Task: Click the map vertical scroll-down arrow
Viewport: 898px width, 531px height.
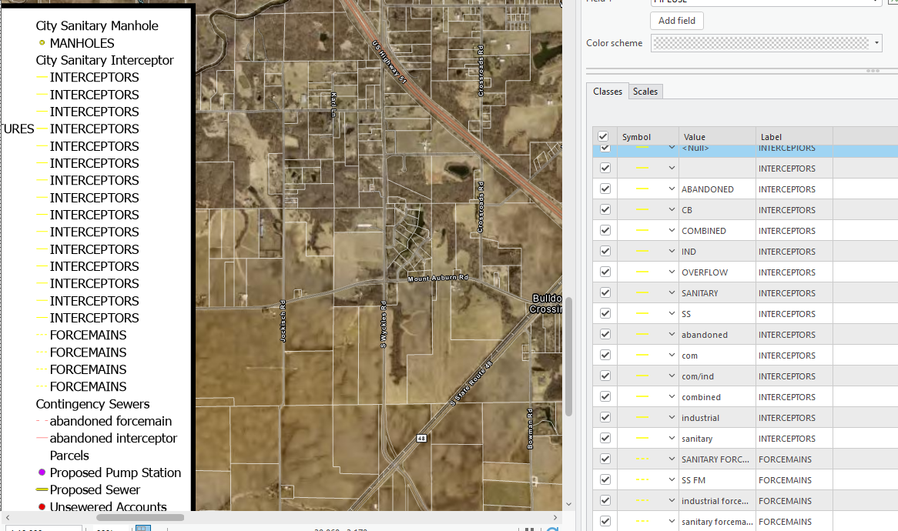Action: tap(568, 504)
